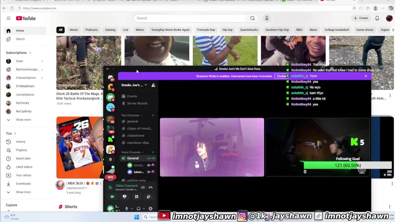Disconnect from the voice call in Discord
The image size is (395, 222).
point(151,187)
